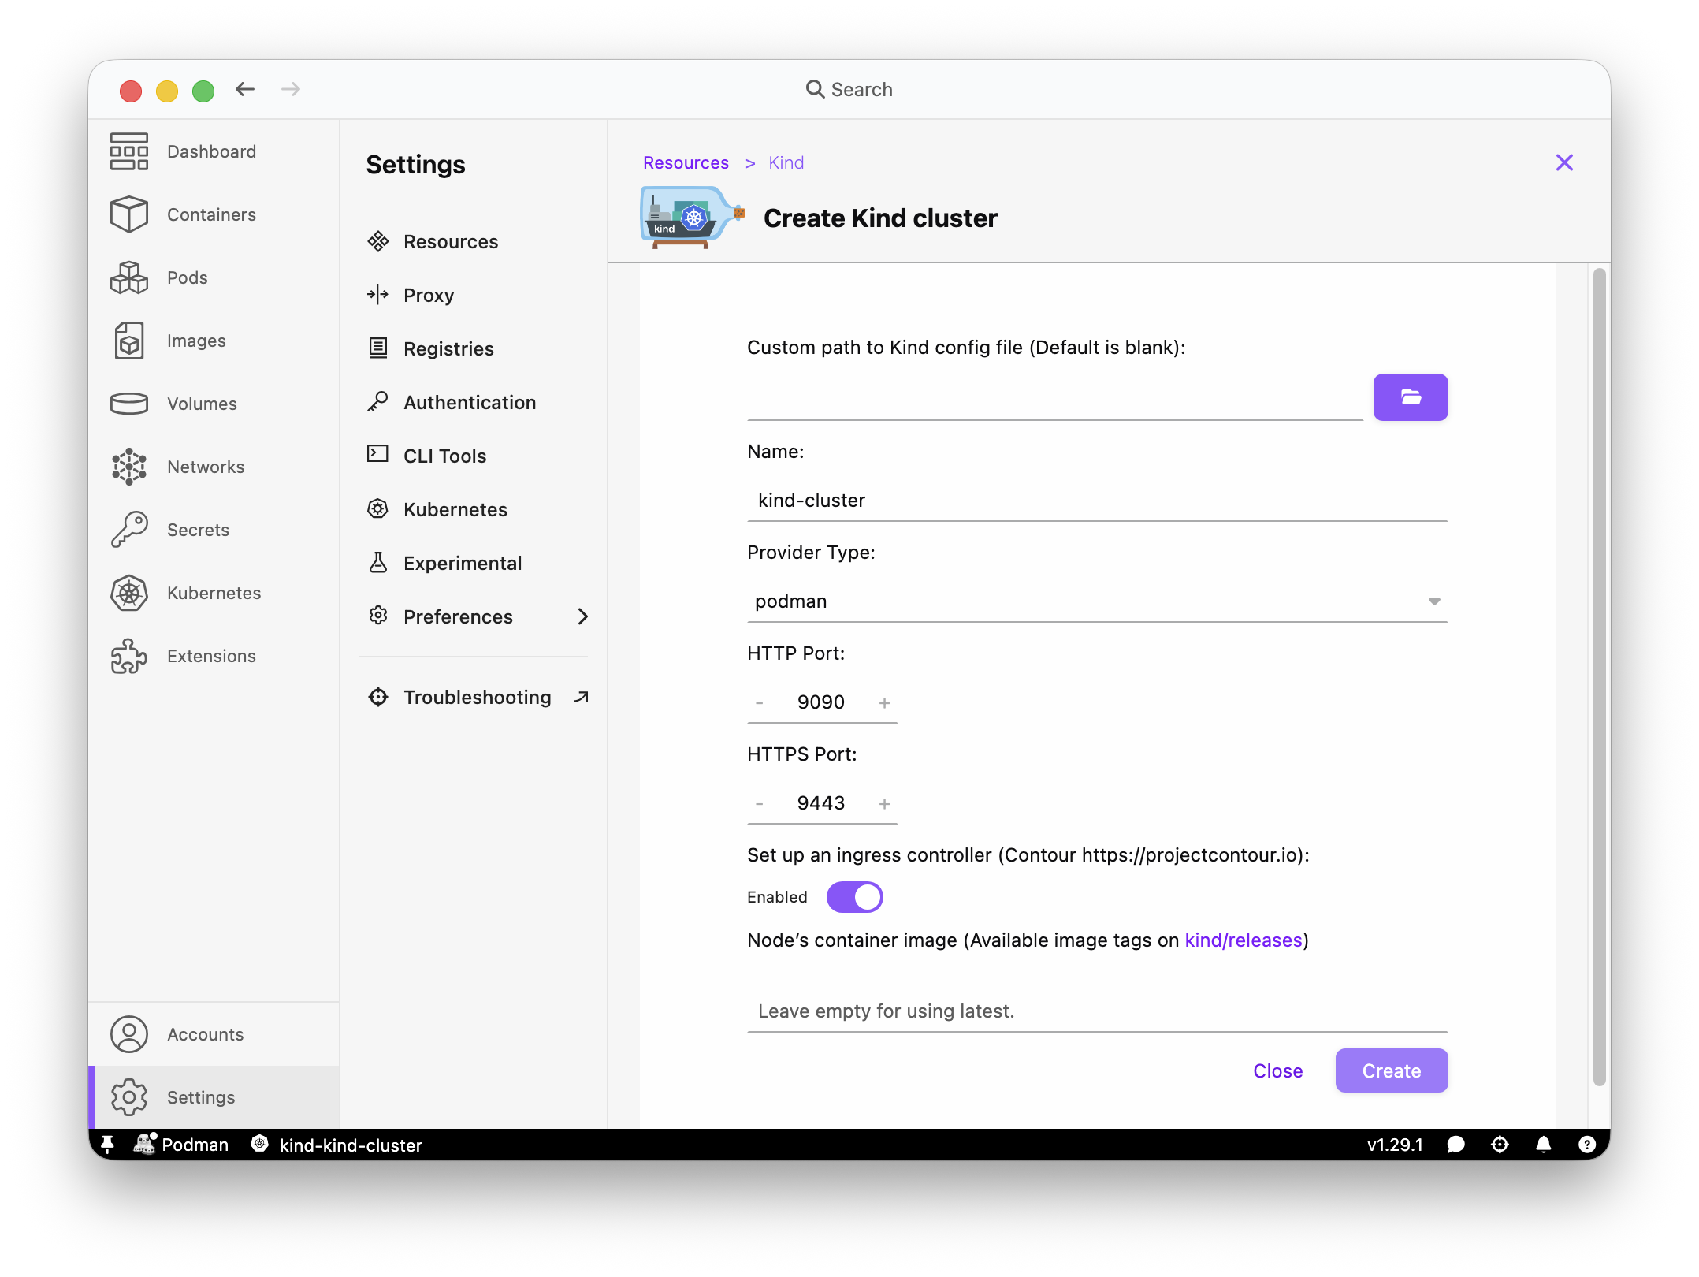Open the Containers section icon
The image size is (1699, 1277).
128,214
